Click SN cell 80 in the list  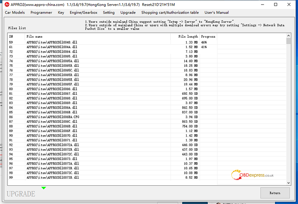click(11, 89)
